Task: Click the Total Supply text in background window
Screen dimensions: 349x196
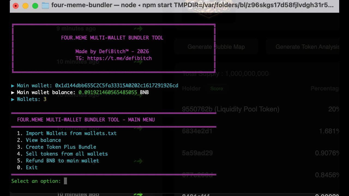Action: 225,73
